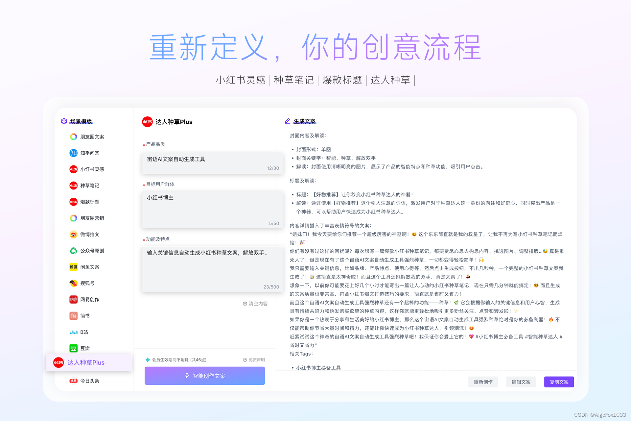Click the B站 bilibili icon
This screenshot has height=421, width=631.
pos(73,332)
